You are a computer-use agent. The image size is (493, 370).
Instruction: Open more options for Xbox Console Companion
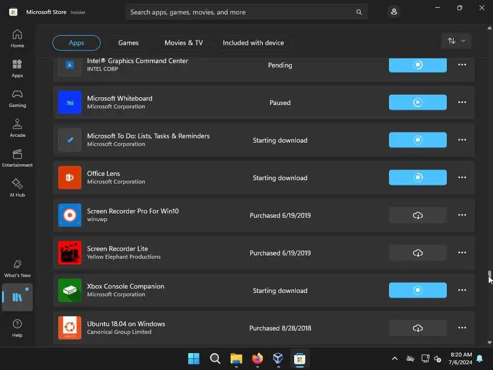click(x=462, y=290)
